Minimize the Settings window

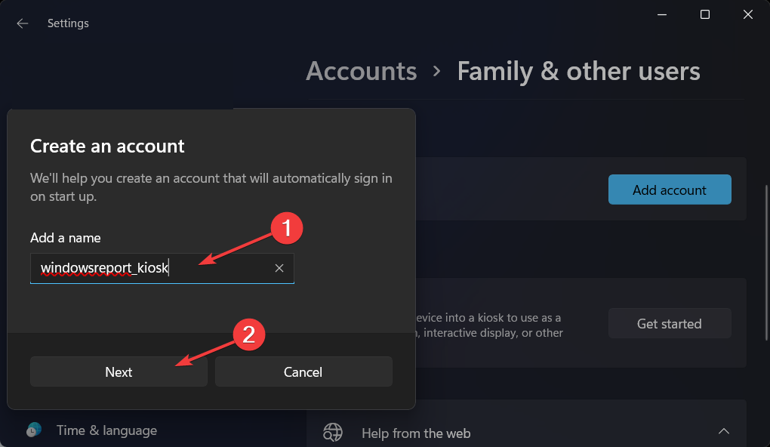(x=661, y=14)
